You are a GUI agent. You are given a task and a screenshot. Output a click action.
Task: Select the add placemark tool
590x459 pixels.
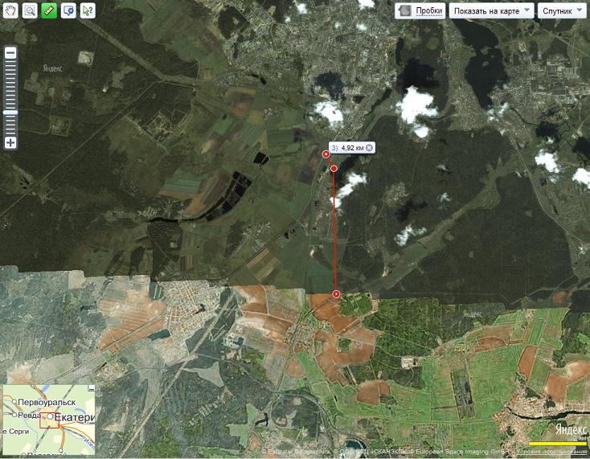(x=68, y=10)
